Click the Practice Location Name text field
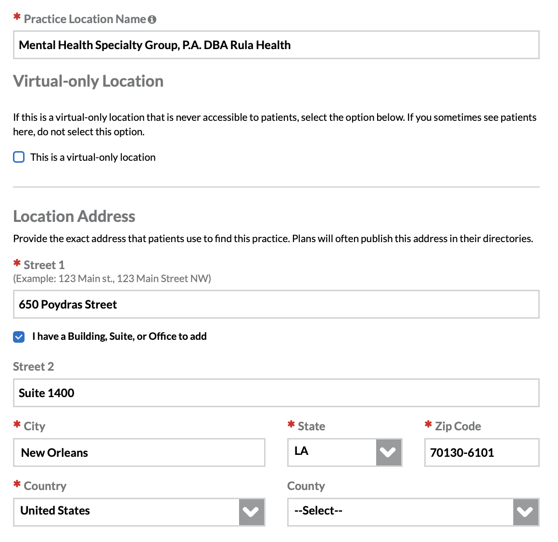The image size is (558, 542). 276,45
